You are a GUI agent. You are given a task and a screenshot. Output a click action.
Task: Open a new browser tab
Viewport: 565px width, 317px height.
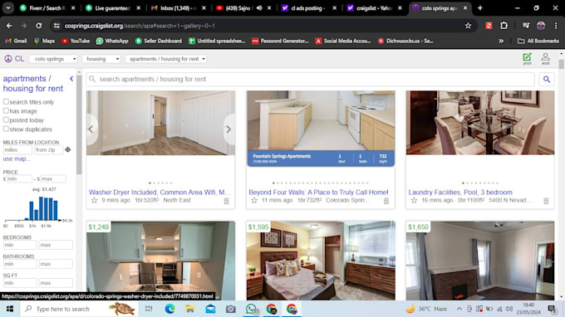[x=480, y=8]
